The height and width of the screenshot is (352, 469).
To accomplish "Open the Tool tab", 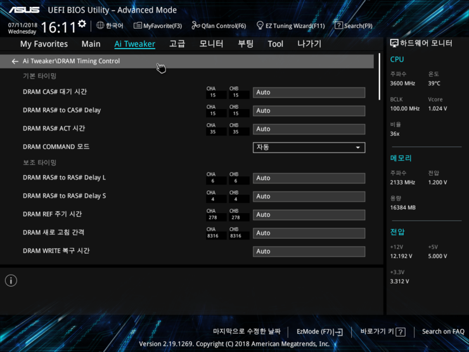I will click(275, 44).
